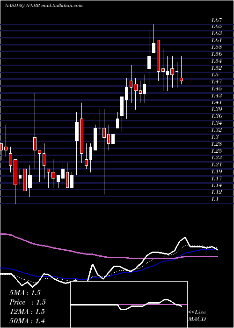The height and width of the screenshot is (328, 234).
Task: Select the 1.5 price axis label
Action: click(x=215, y=75)
